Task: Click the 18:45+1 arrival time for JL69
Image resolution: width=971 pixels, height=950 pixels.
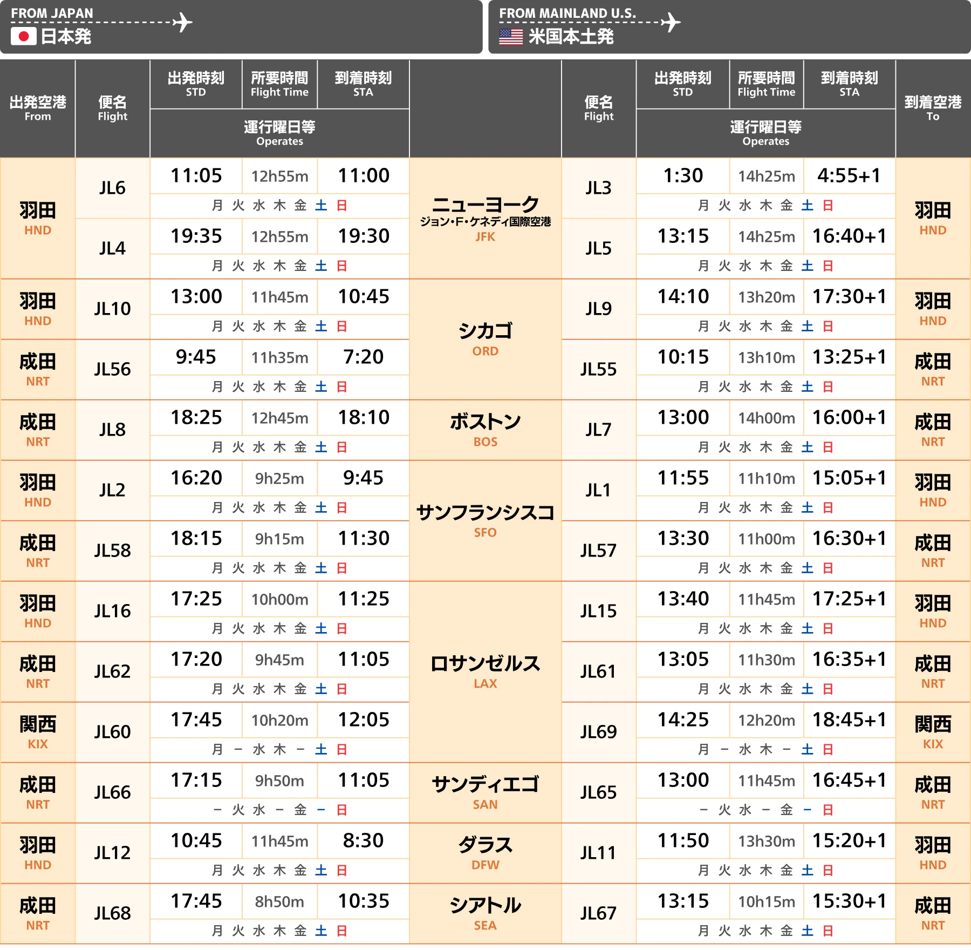Action: tap(849, 720)
